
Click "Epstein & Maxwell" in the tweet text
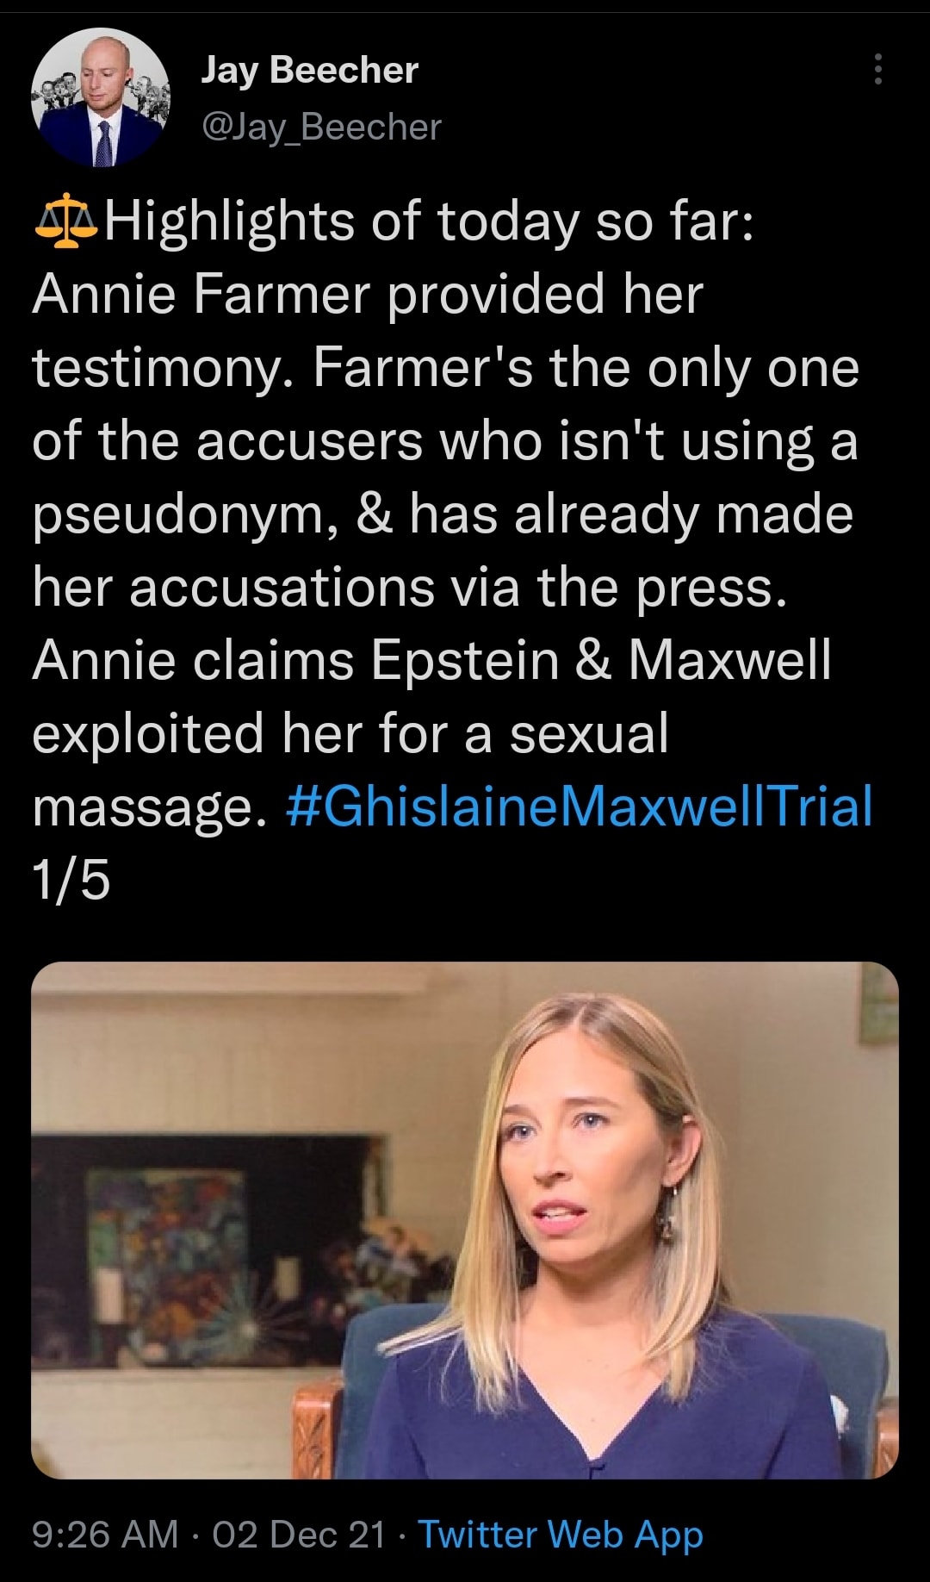tap(601, 661)
